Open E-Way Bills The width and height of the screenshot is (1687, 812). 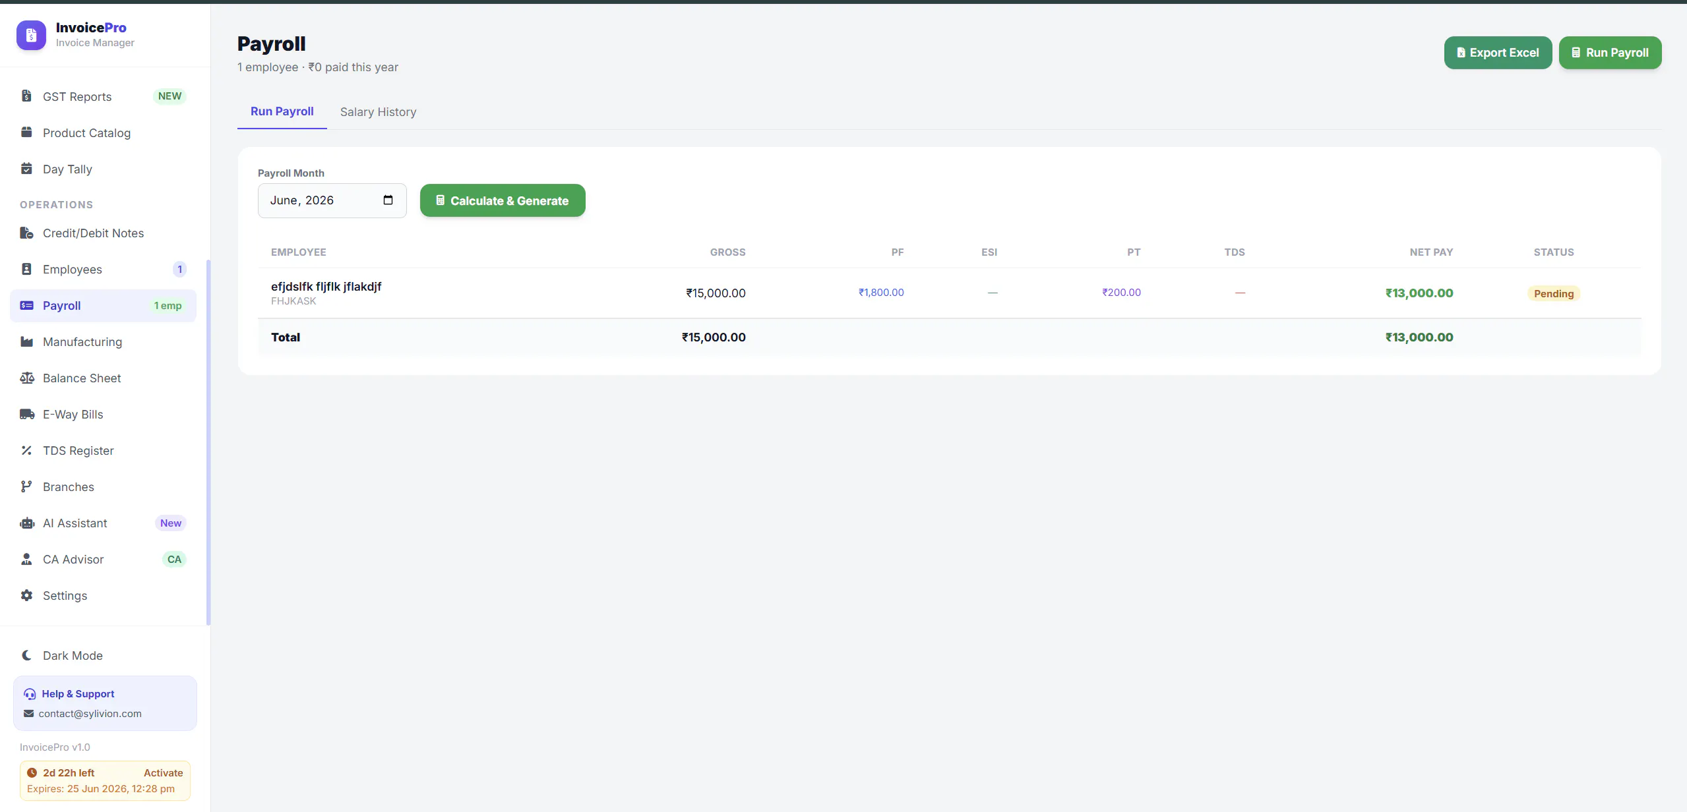click(104, 414)
